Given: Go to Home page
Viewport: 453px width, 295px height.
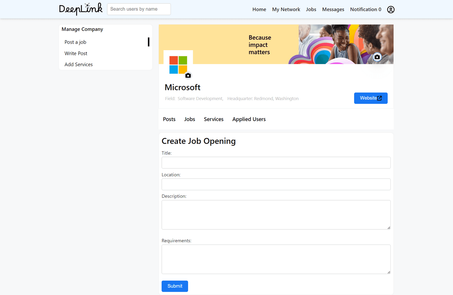Looking at the screenshot, I should [x=259, y=9].
